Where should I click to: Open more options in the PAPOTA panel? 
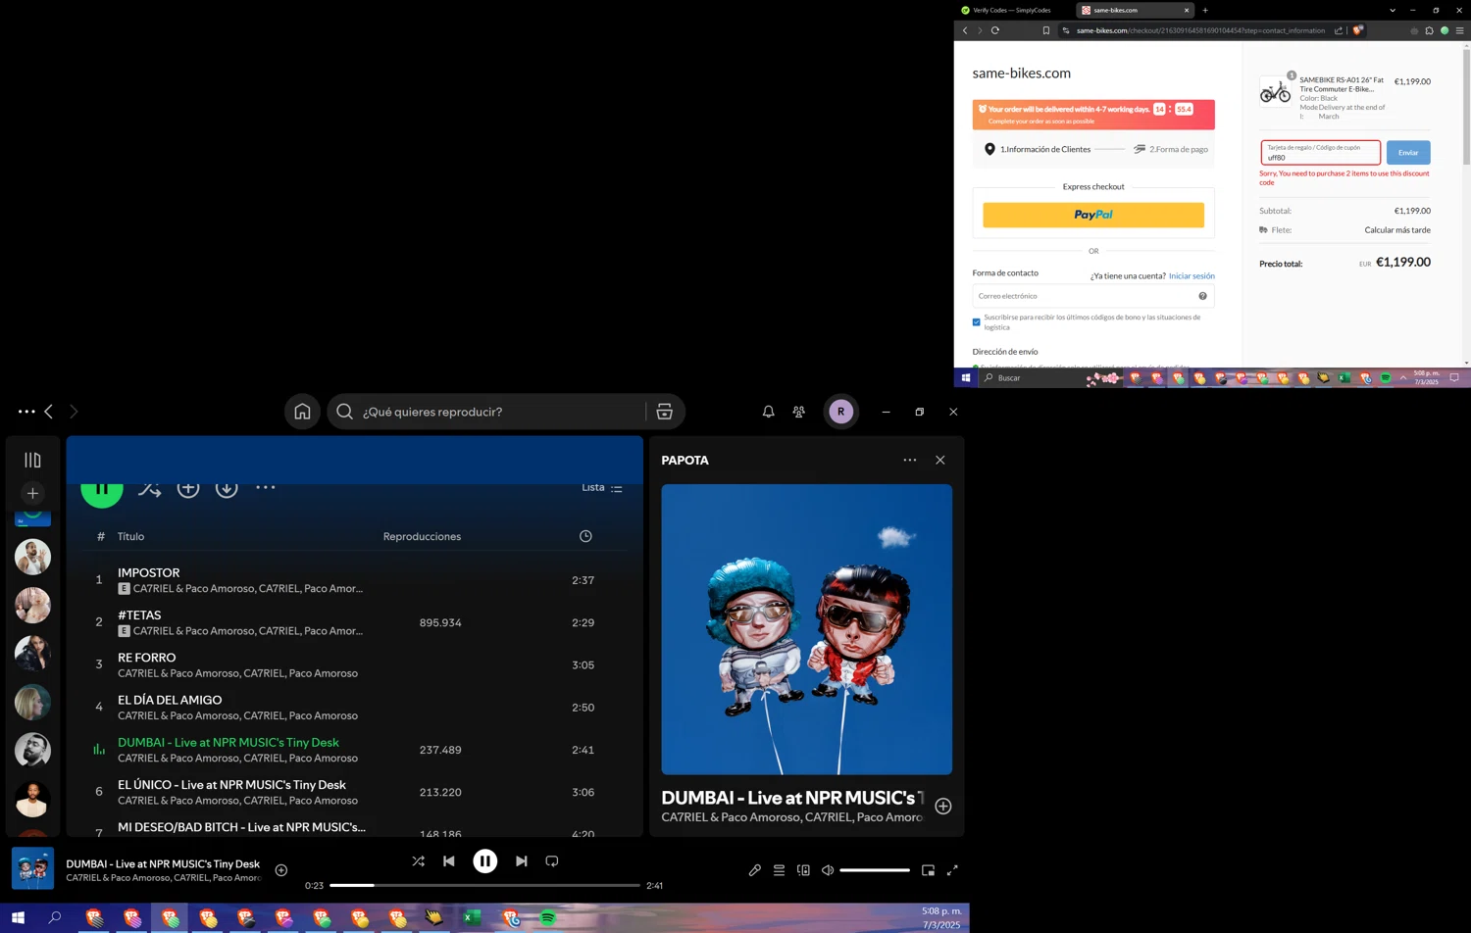coord(910,460)
